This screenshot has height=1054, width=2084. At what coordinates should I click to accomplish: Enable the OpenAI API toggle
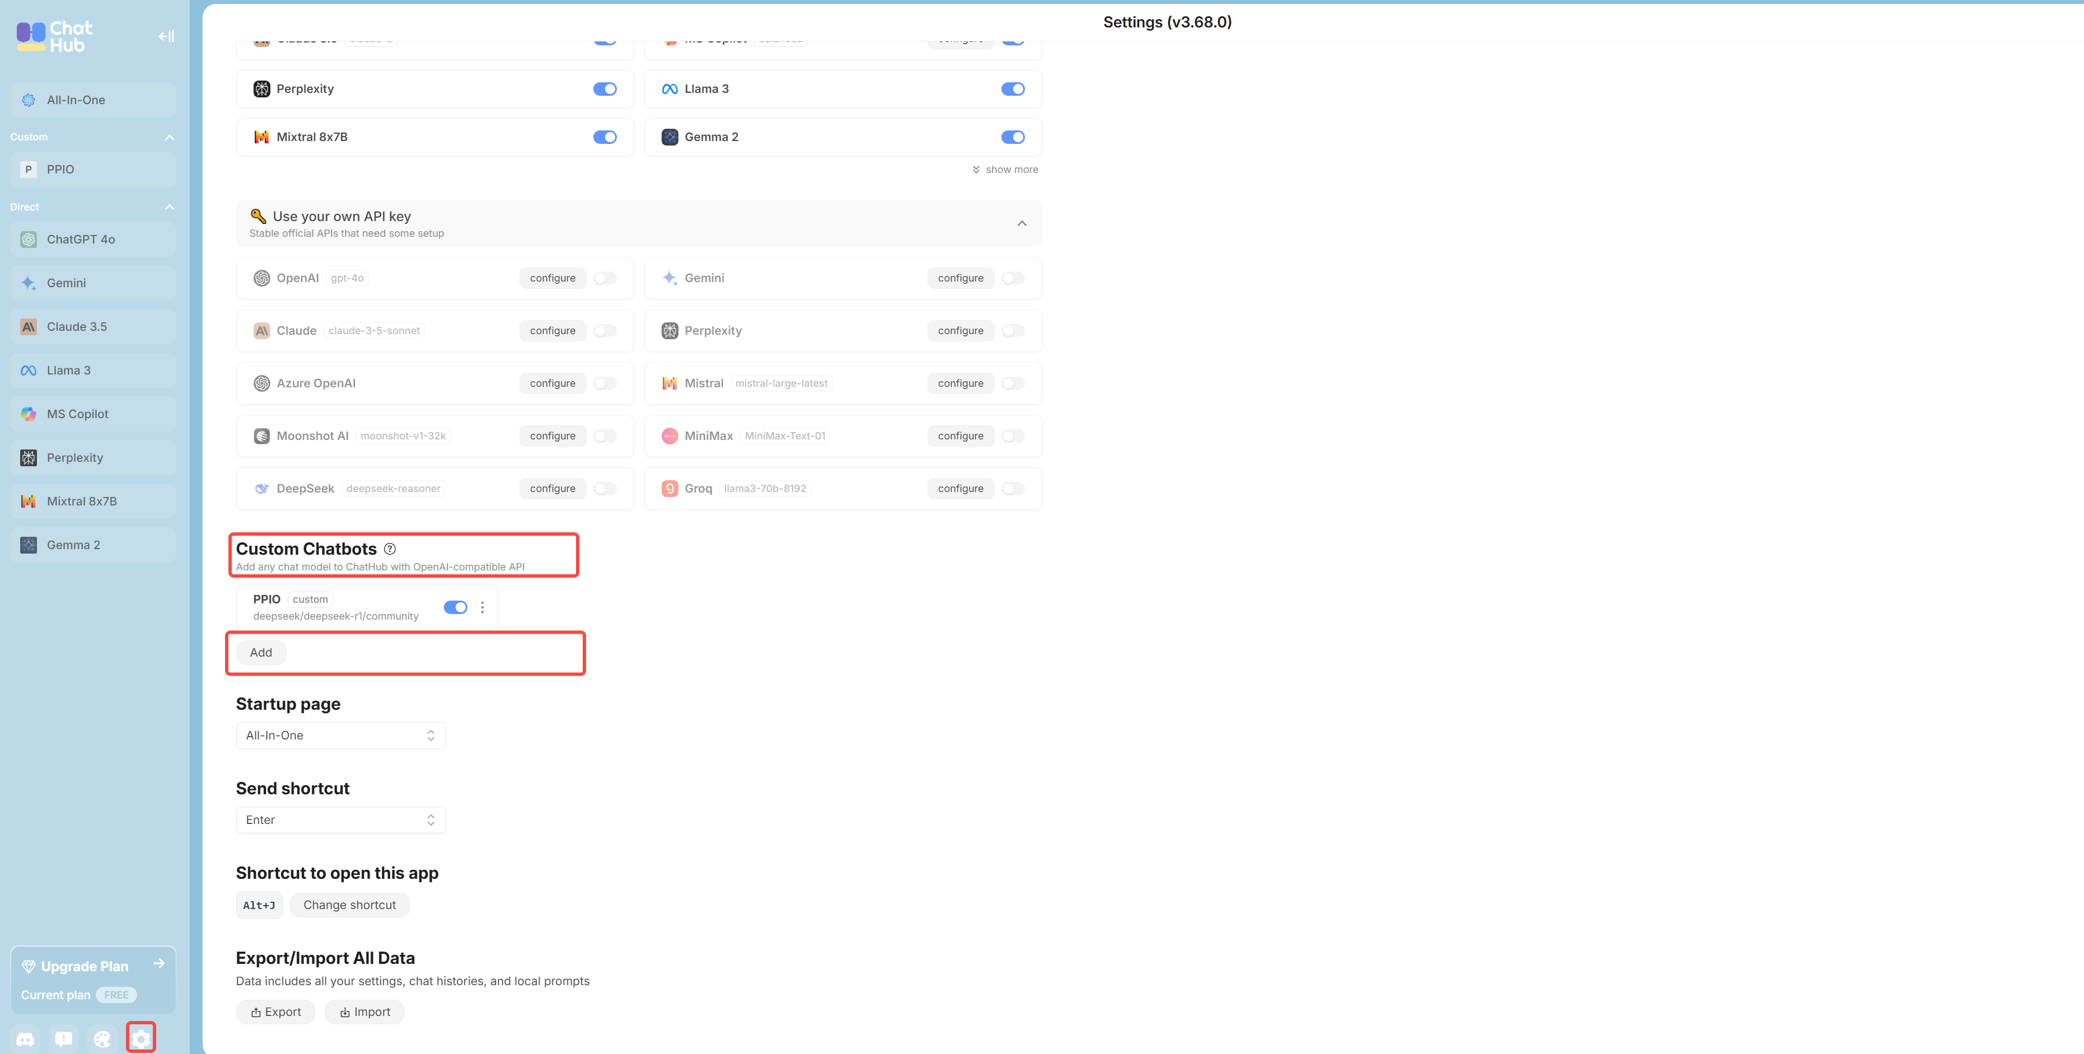pyautogui.click(x=605, y=278)
